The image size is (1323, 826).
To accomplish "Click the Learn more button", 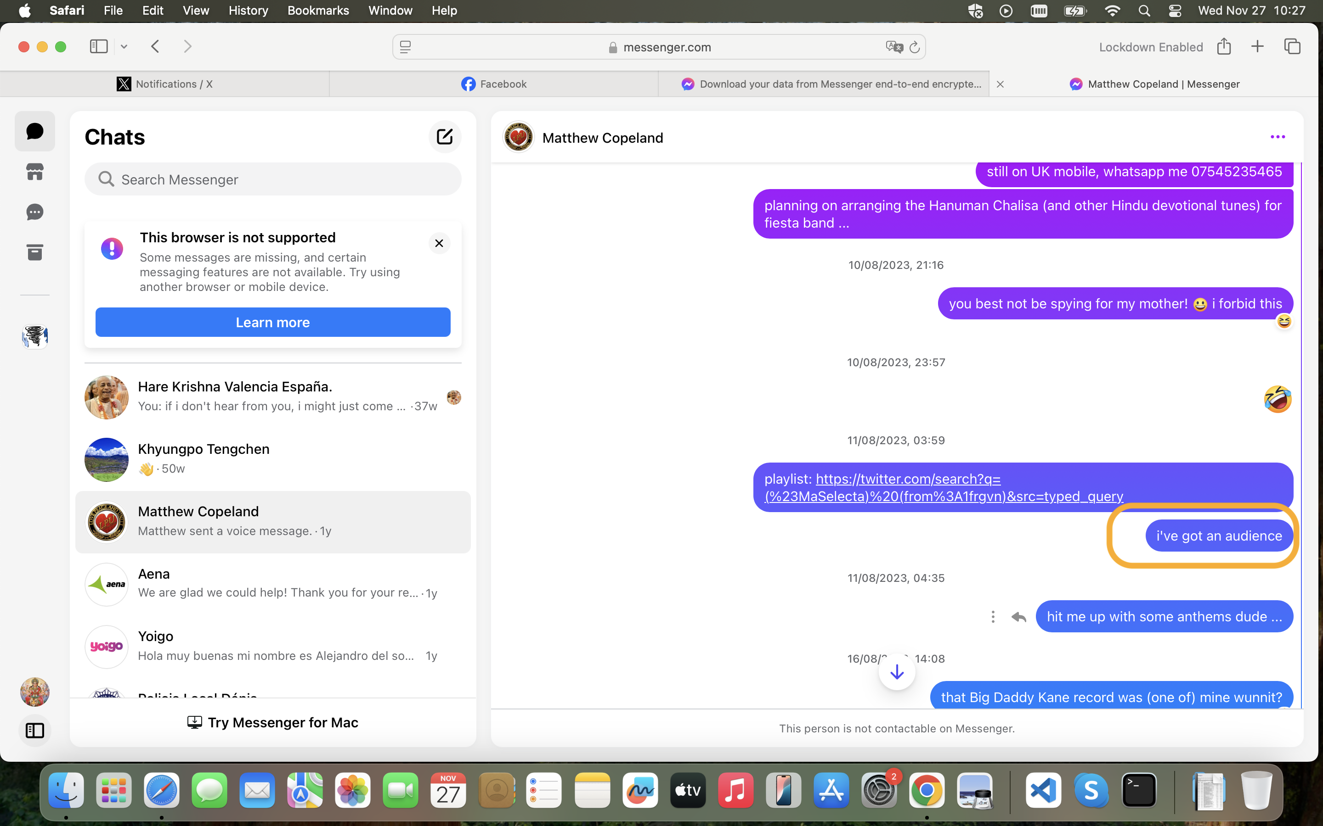I will point(273,322).
